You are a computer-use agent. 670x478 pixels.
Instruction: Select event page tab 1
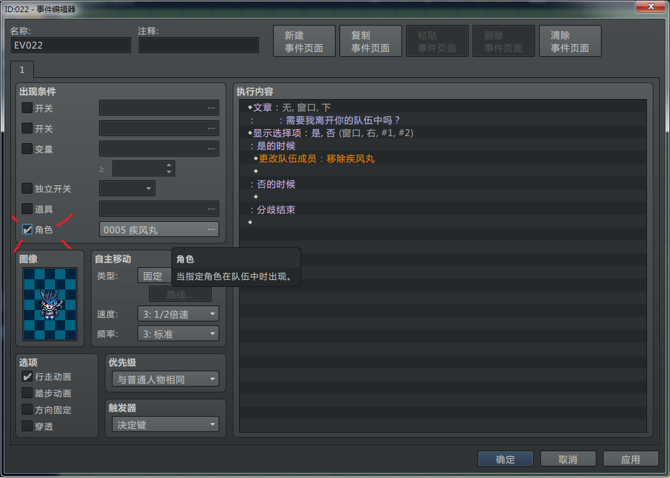(x=22, y=70)
